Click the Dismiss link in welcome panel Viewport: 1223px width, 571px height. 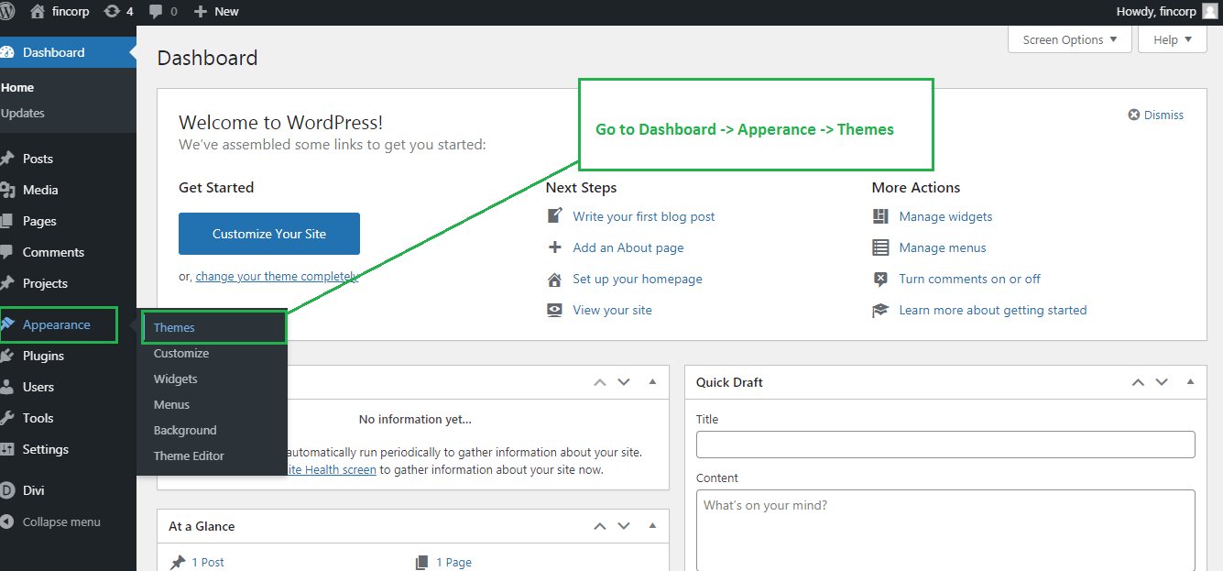click(x=1163, y=115)
